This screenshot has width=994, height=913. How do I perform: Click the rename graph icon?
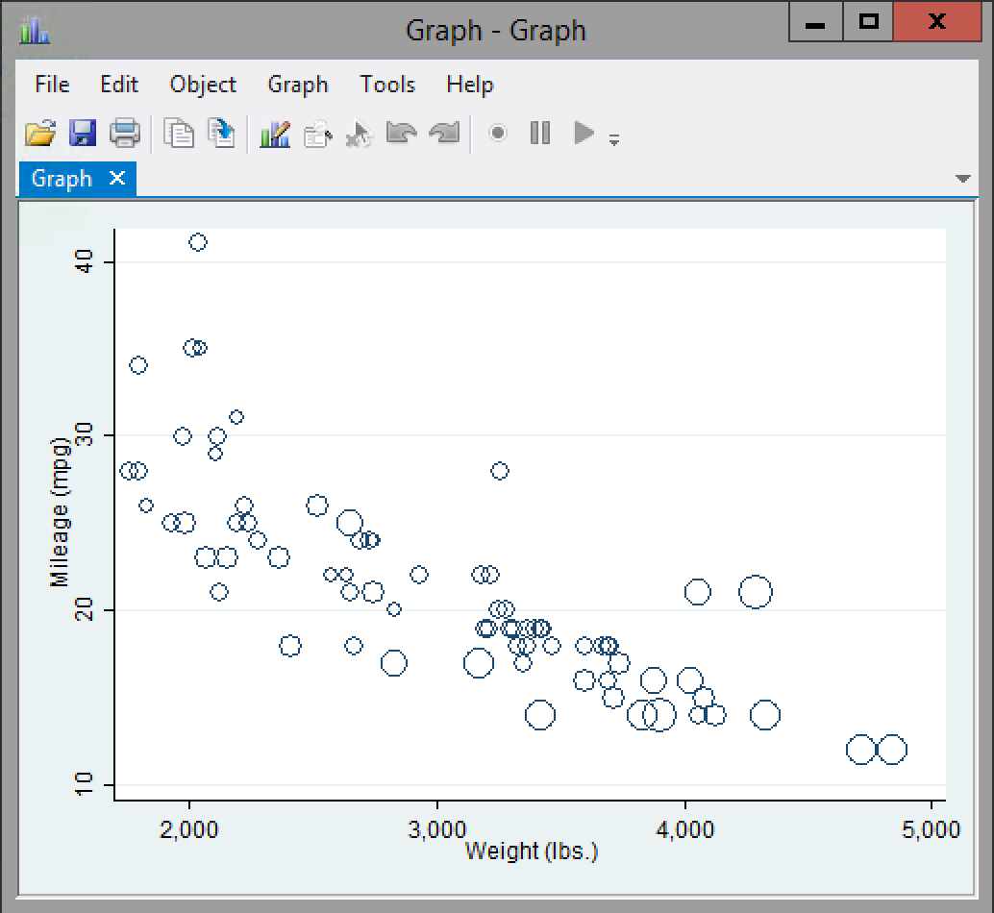coord(221,134)
